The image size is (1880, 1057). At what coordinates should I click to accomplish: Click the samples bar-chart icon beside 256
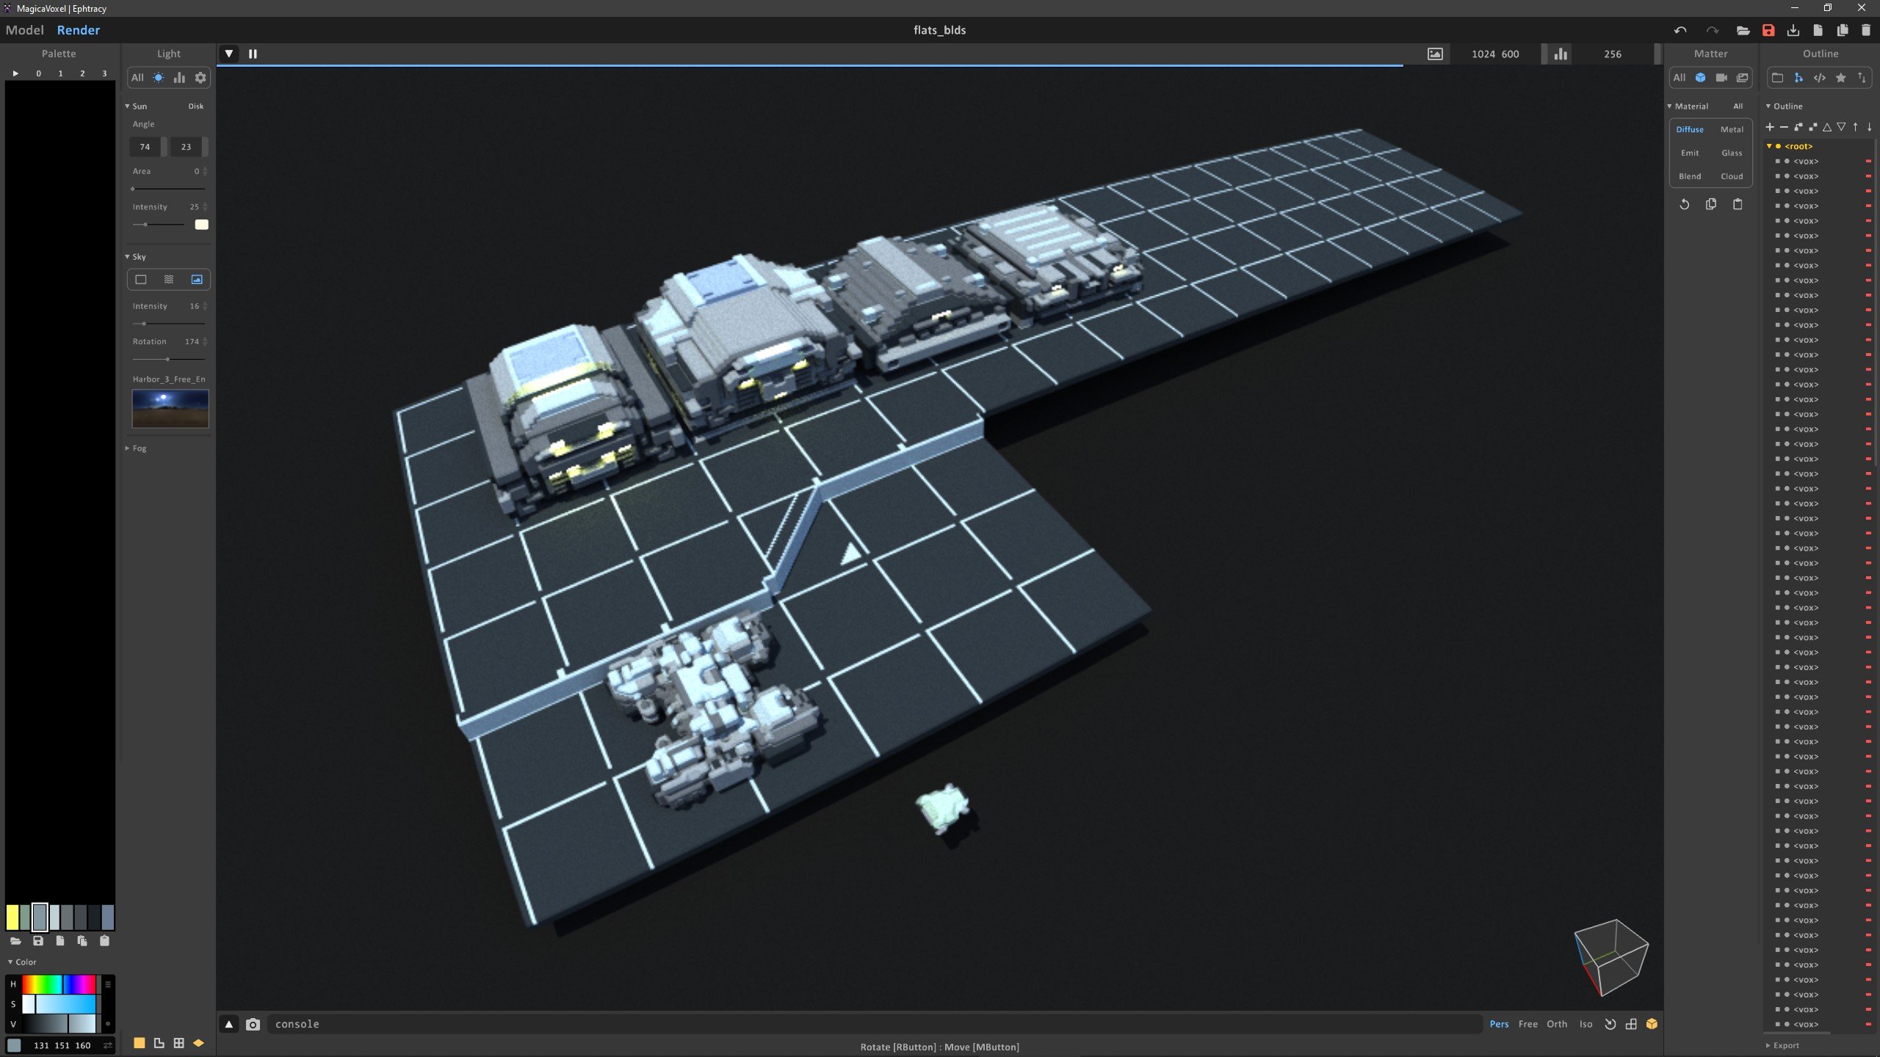pyautogui.click(x=1561, y=54)
